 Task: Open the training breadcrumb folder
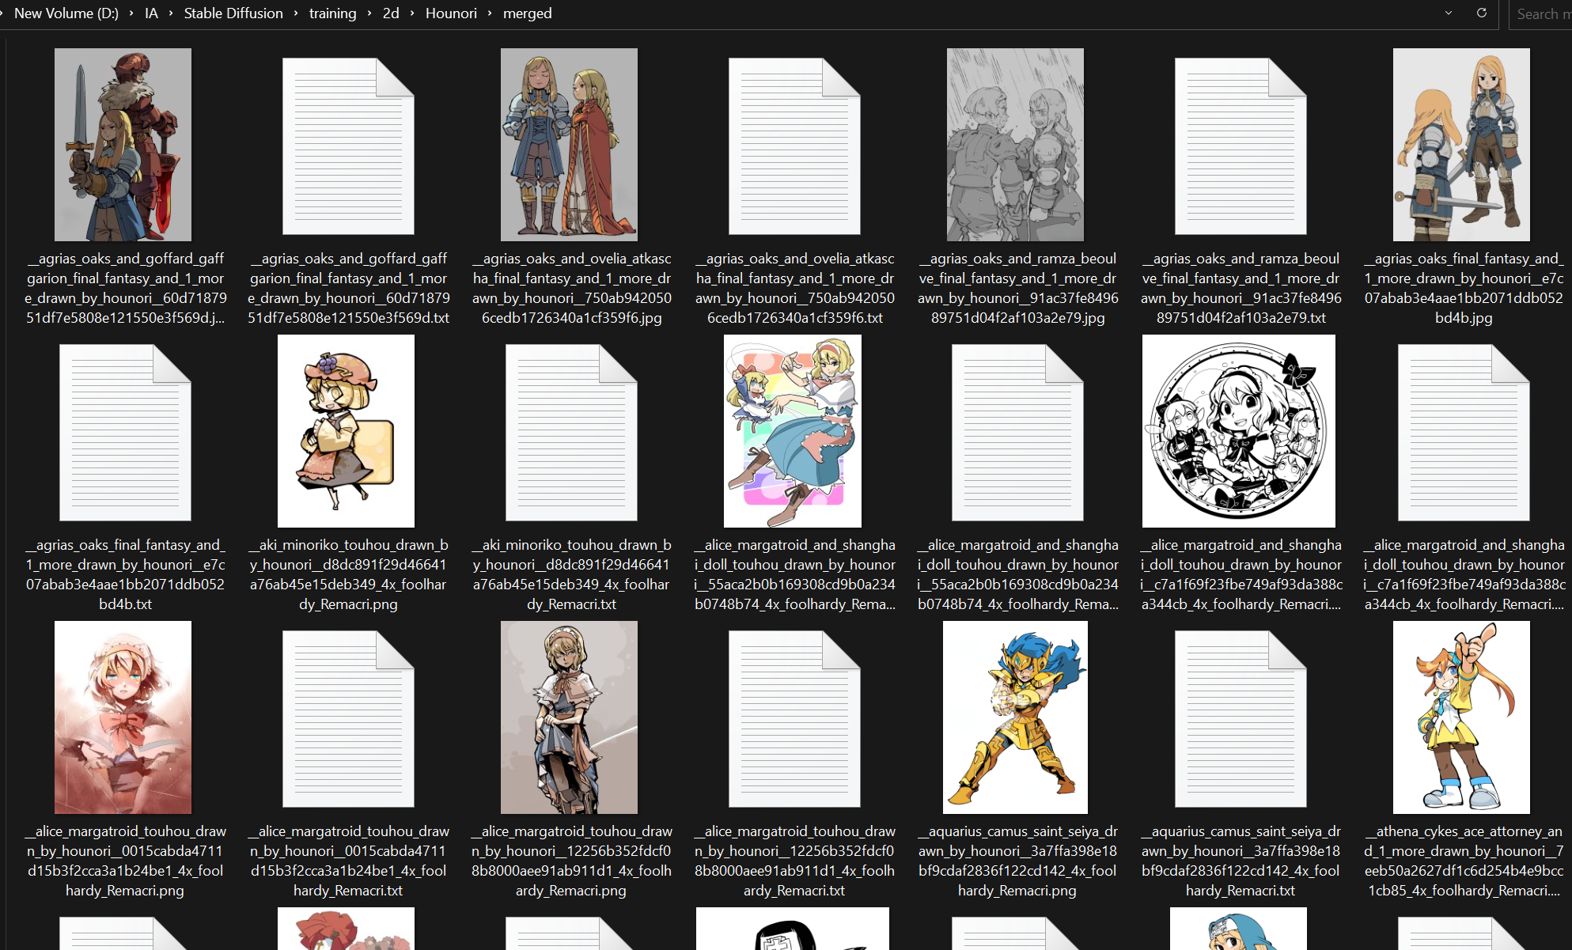click(332, 13)
